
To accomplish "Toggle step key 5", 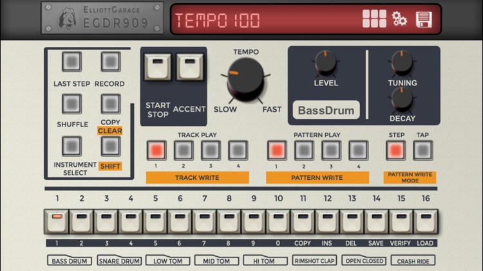I will click(155, 222).
